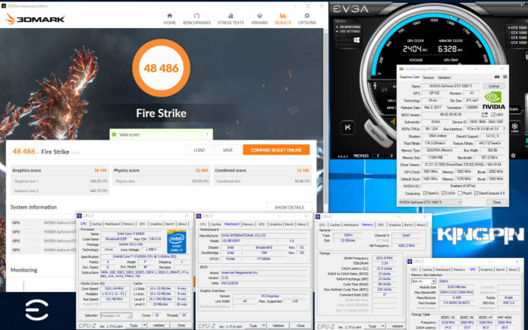
Task: Click Close in CPU-Z Mainboard window
Action: (300, 325)
